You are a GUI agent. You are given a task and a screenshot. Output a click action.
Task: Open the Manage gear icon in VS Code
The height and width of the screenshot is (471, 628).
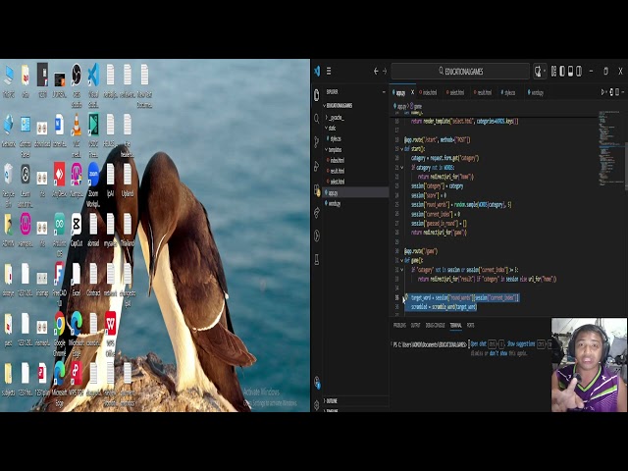coord(317,405)
